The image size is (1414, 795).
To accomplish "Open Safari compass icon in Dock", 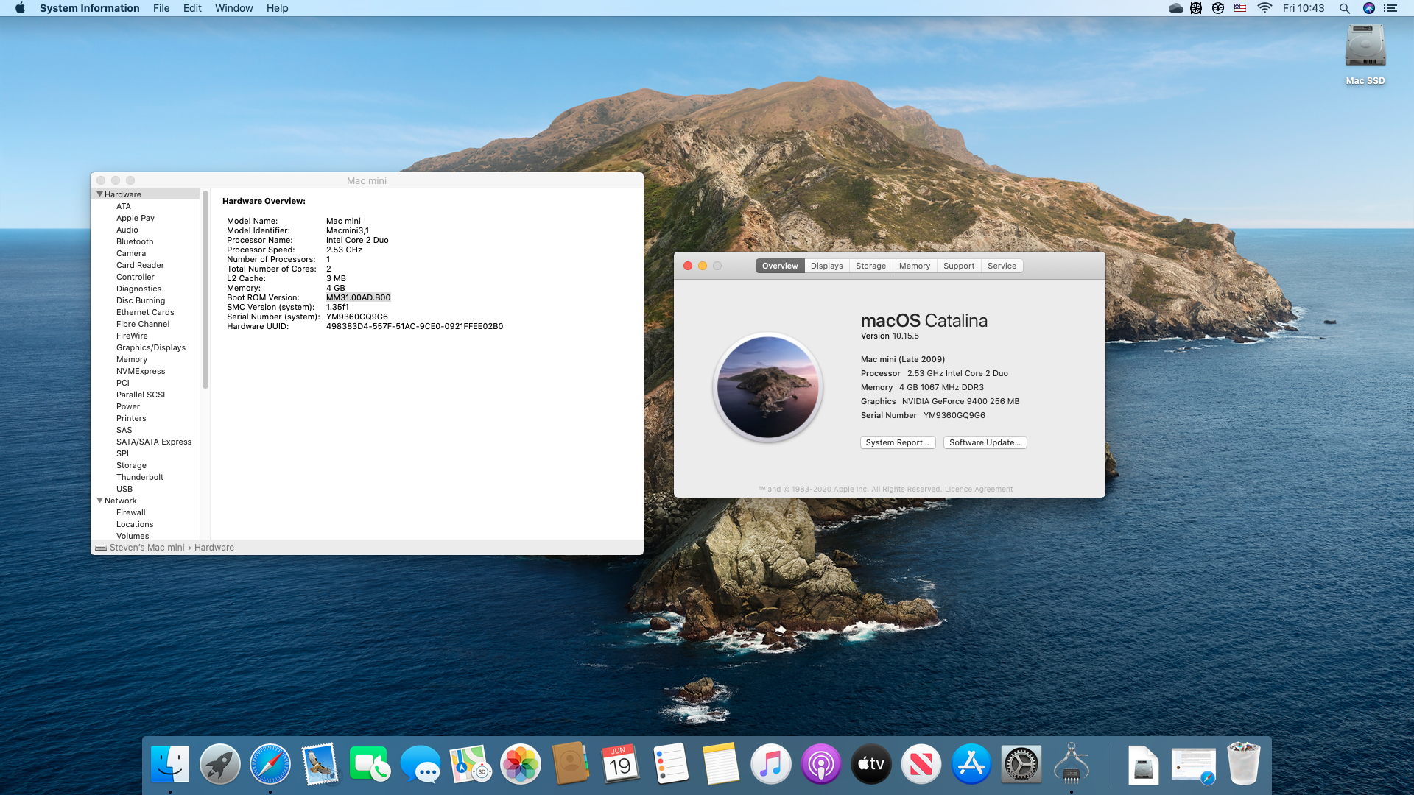I will click(x=270, y=764).
